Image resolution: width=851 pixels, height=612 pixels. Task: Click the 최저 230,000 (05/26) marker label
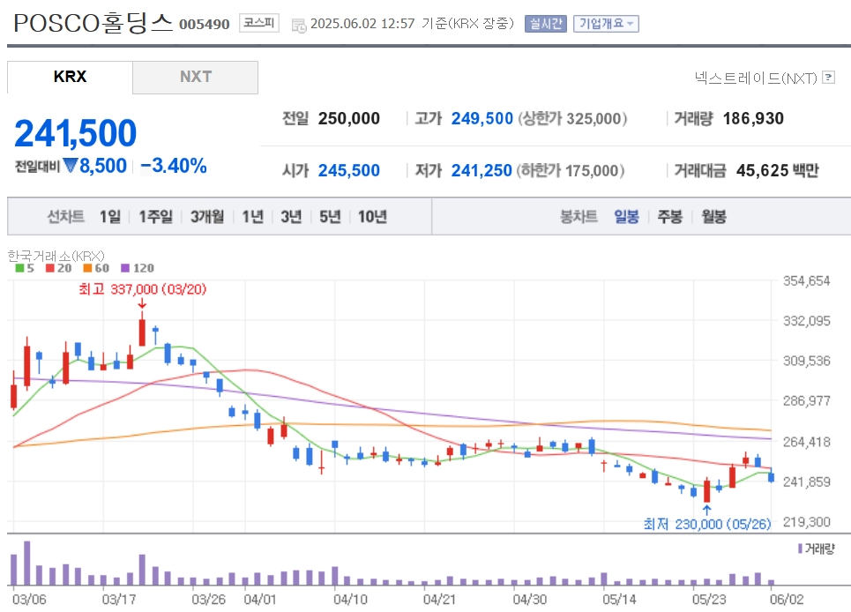[707, 524]
